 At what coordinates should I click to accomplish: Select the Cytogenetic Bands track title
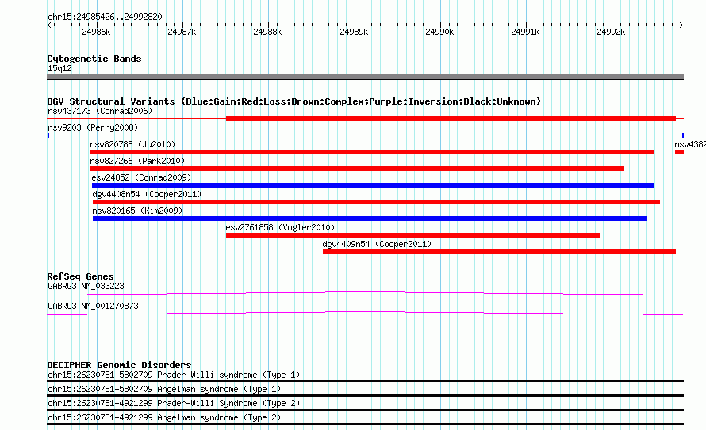pos(94,59)
